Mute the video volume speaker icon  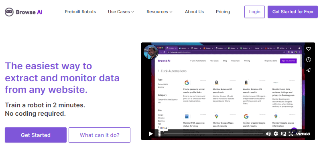(268, 134)
